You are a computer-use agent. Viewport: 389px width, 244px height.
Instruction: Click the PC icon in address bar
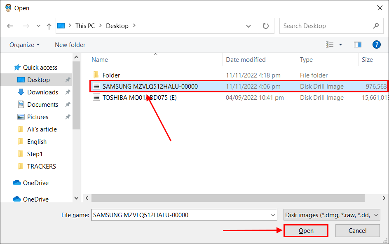coord(61,26)
